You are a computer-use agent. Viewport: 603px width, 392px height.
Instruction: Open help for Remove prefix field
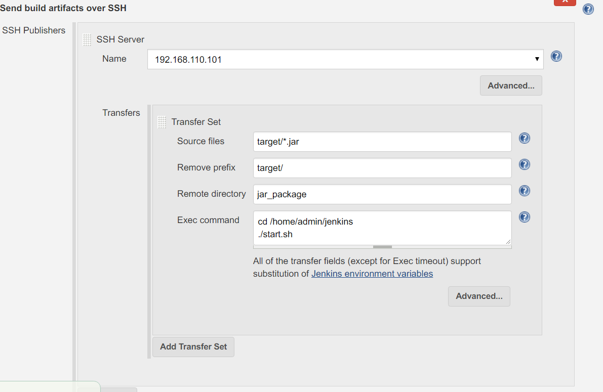[525, 164]
